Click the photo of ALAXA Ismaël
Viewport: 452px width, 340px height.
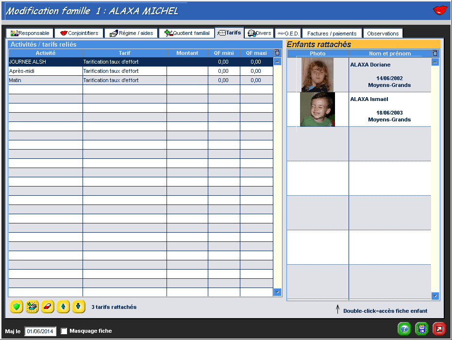tap(317, 109)
